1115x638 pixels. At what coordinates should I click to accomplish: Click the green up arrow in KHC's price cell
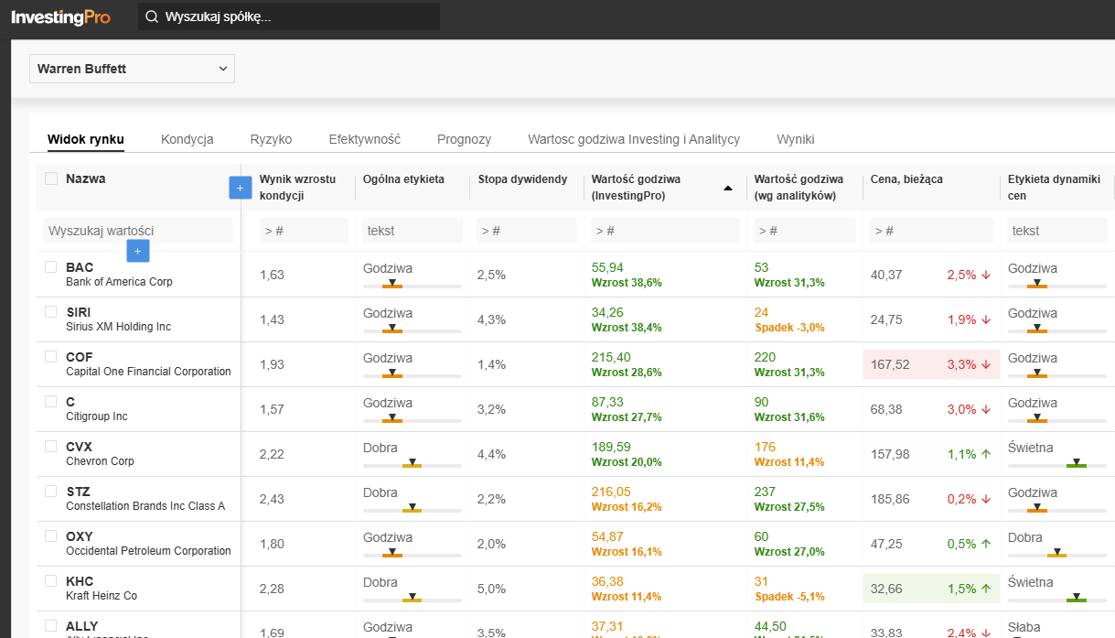(x=985, y=589)
